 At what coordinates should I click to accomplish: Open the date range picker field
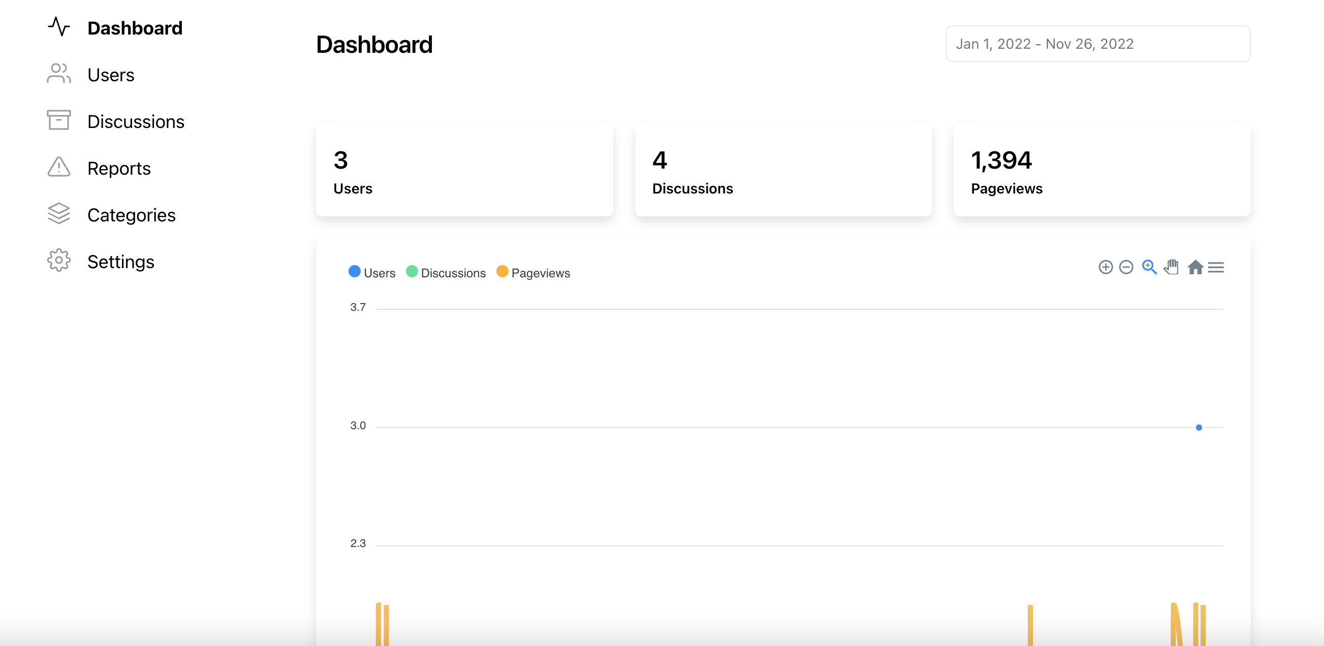click(1098, 44)
